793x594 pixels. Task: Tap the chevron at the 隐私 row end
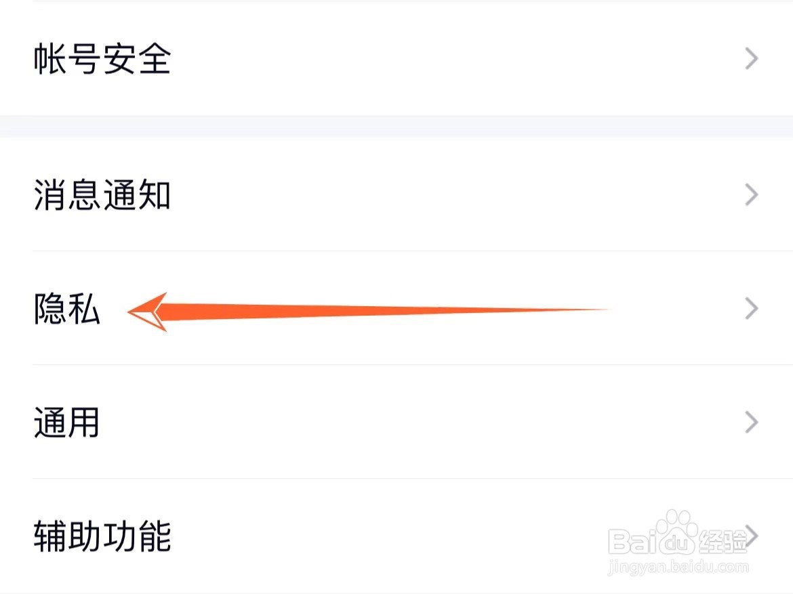tap(752, 308)
